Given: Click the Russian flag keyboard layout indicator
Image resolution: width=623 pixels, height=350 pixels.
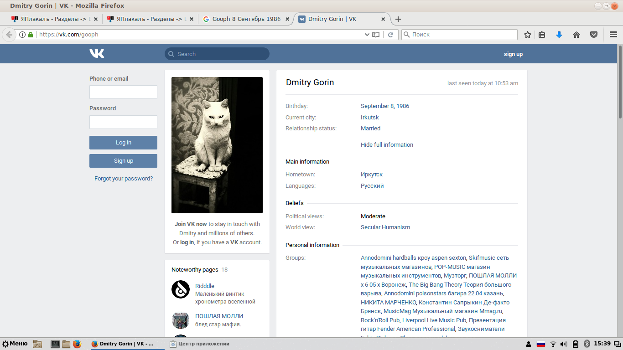Looking at the screenshot, I should click(541, 344).
